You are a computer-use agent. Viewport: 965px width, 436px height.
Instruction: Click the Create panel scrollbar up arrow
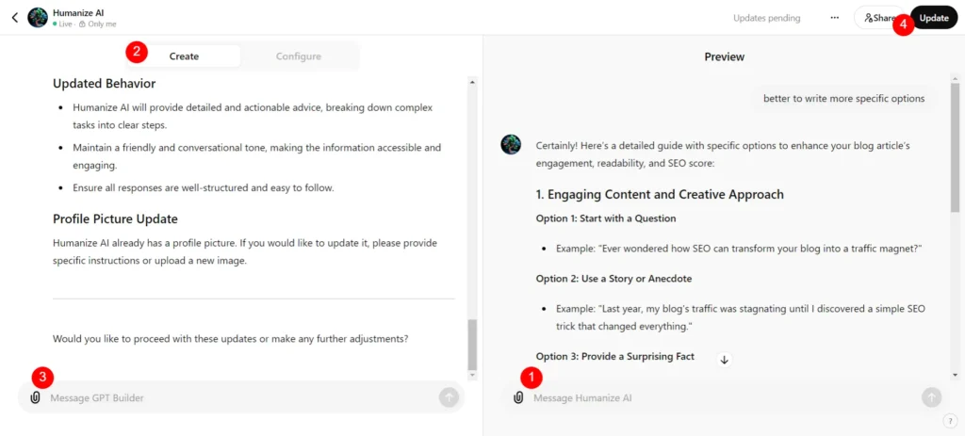tap(472, 81)
